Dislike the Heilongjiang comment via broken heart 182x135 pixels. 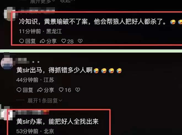(80, 41)
